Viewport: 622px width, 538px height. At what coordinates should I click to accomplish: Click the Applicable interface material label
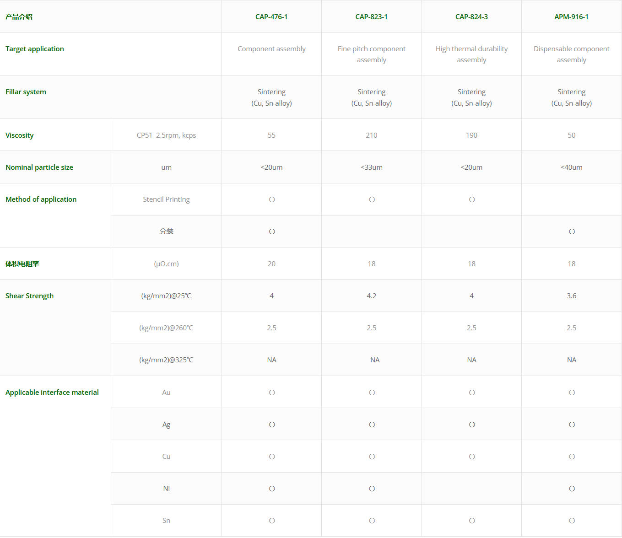tap(52, 393)
